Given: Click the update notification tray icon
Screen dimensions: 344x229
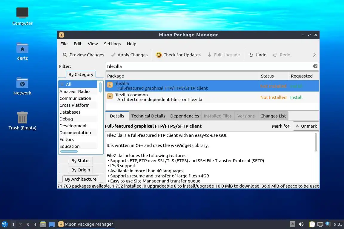Looking at the screenshot, I should (x=328, y=224).
